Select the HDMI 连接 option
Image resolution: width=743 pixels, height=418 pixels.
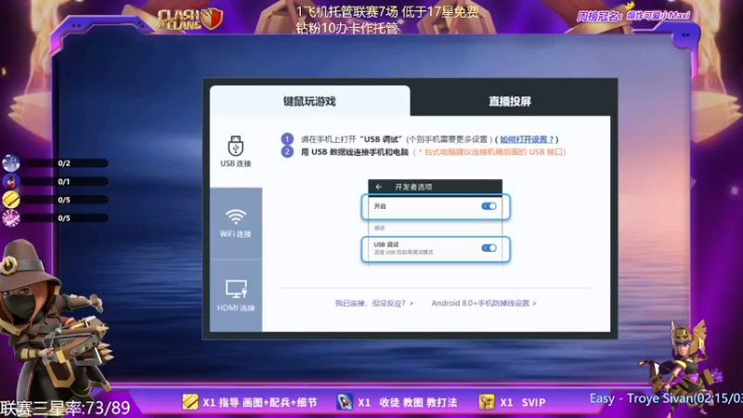click(236, 295)
